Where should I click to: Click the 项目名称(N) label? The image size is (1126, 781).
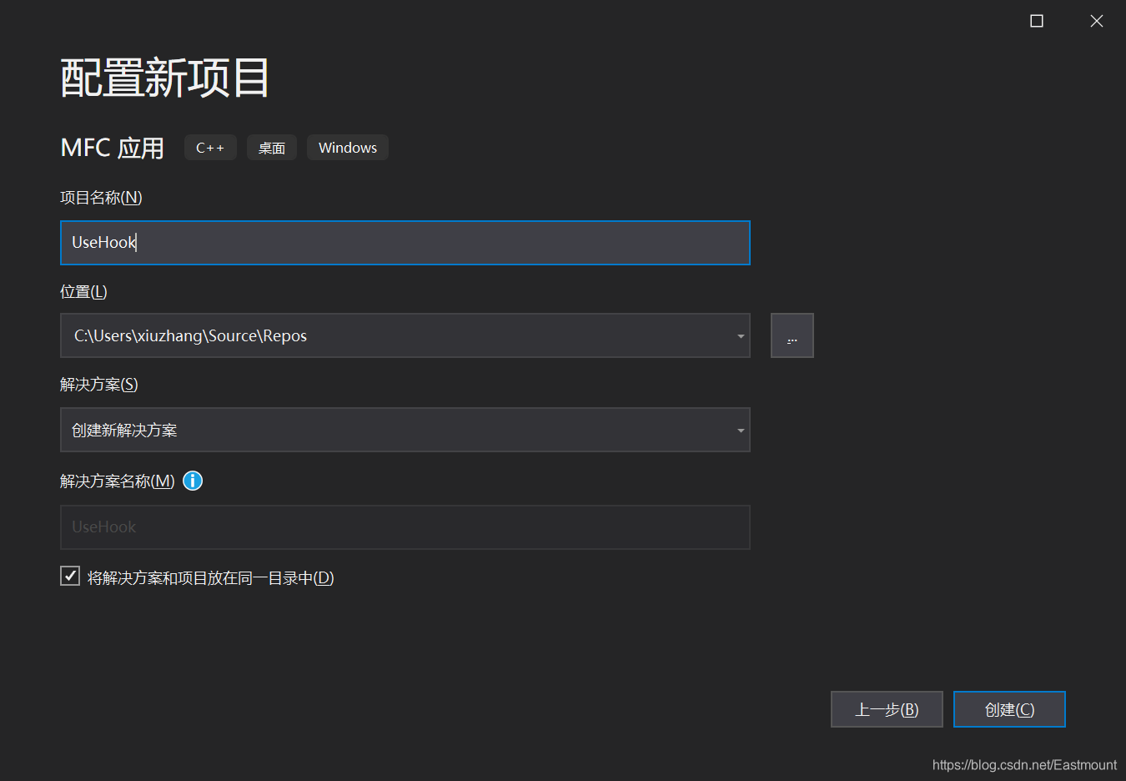tap(101, 198)
